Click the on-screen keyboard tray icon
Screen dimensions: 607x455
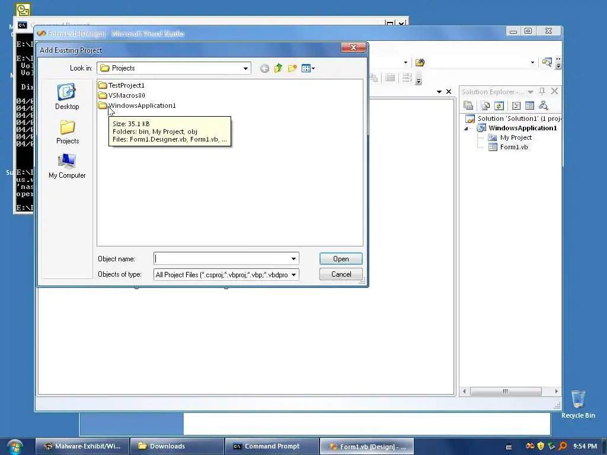tap(509, 447)
